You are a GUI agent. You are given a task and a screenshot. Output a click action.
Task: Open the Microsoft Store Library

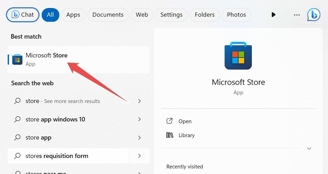click(187, 135)
